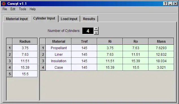Select row header 1 in the Propellant row
179x104 pixels.
pyautogui.click(x=43, y=48)
